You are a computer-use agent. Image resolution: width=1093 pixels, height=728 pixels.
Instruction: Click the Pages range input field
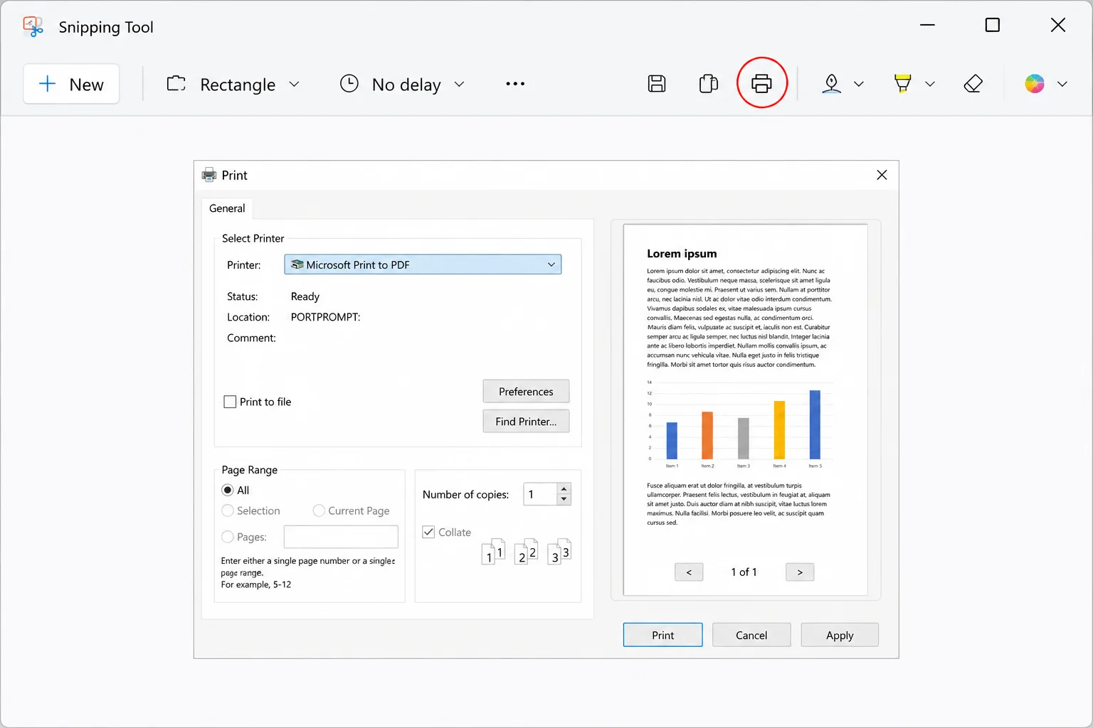click(341, 537)
